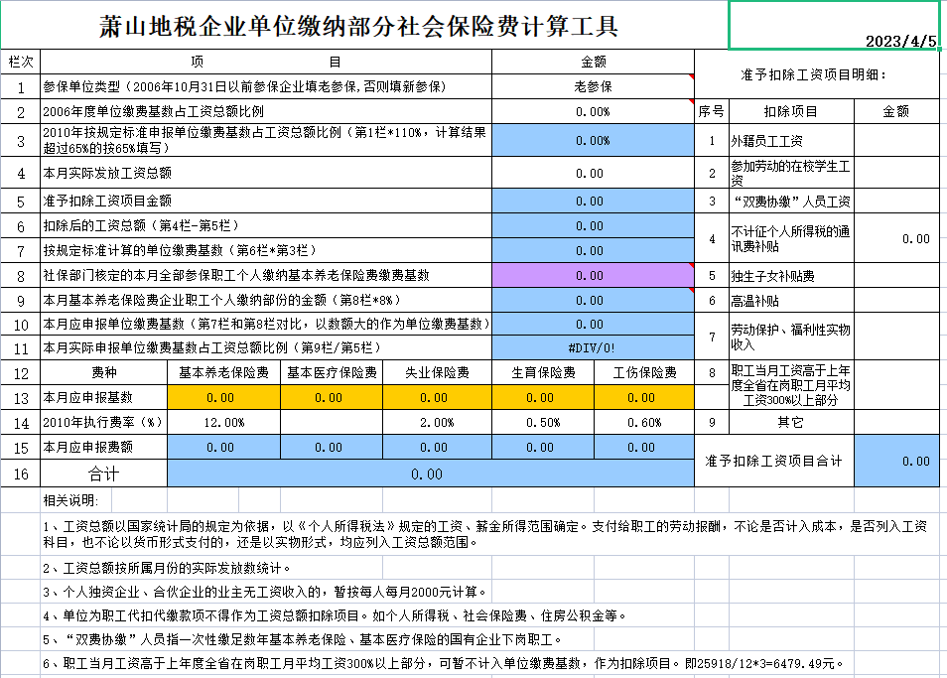Select the 基本医疗保险费 column header
Viewport: 947px width, 678px height.
click(x=332, y=372)
